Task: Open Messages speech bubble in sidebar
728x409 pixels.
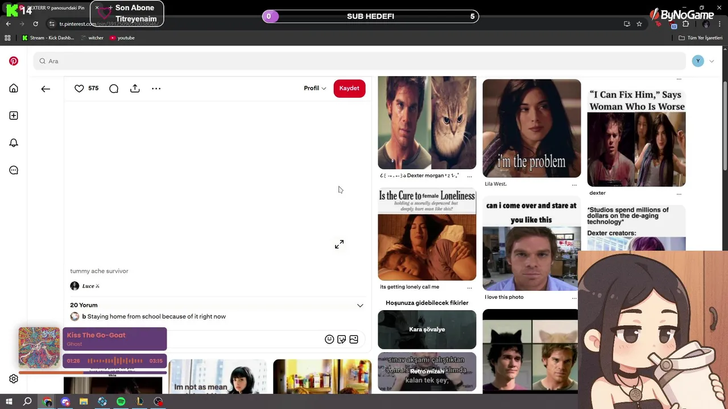Action: pos(14,170)
